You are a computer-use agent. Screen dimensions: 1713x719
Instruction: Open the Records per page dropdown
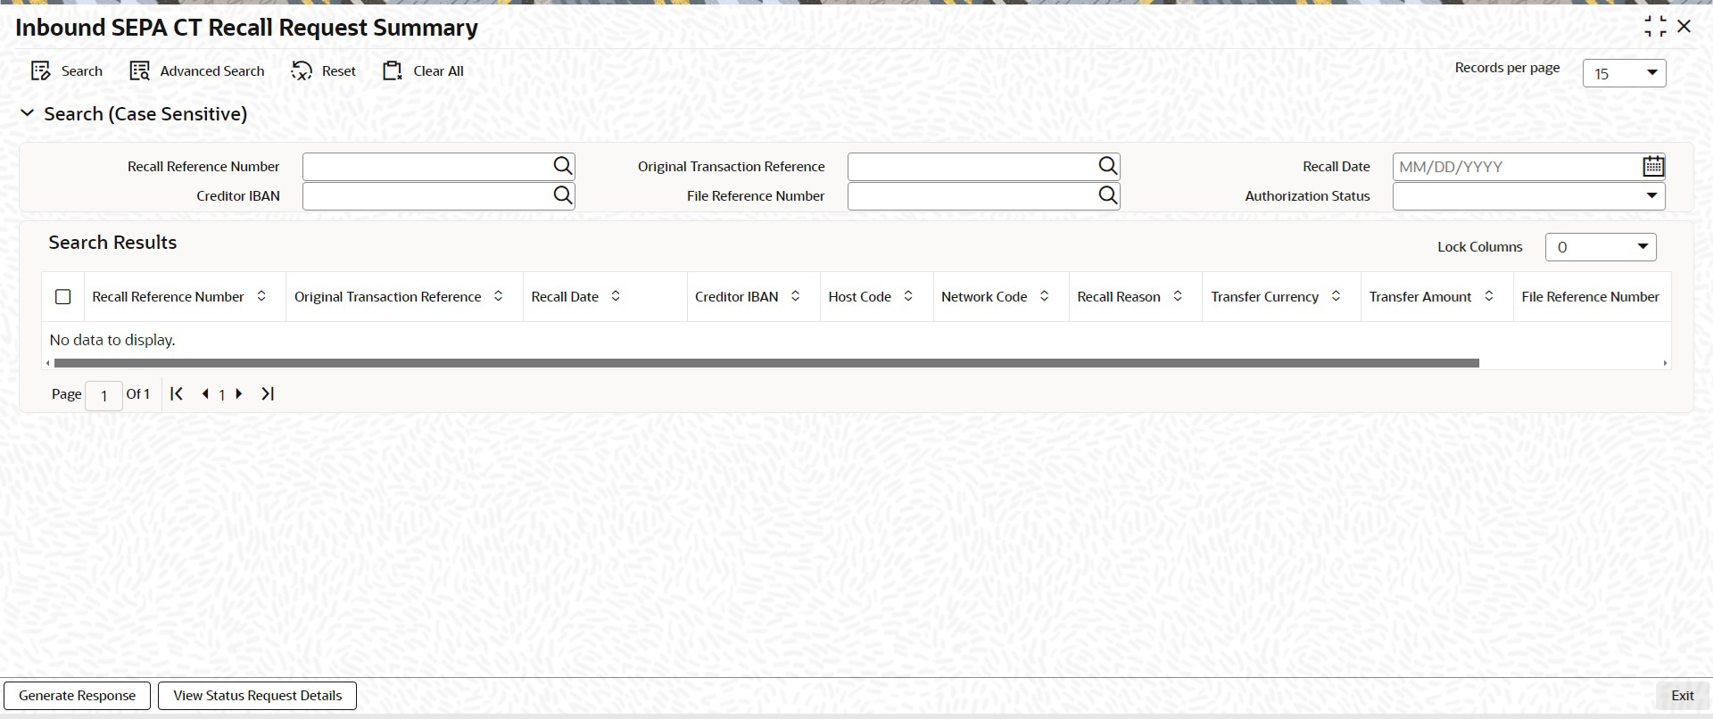coord(1624,73)
